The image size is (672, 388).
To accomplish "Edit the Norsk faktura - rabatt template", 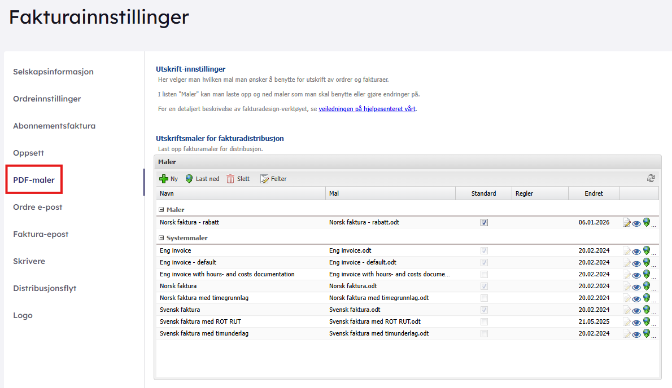I will [x=627, y=223].
